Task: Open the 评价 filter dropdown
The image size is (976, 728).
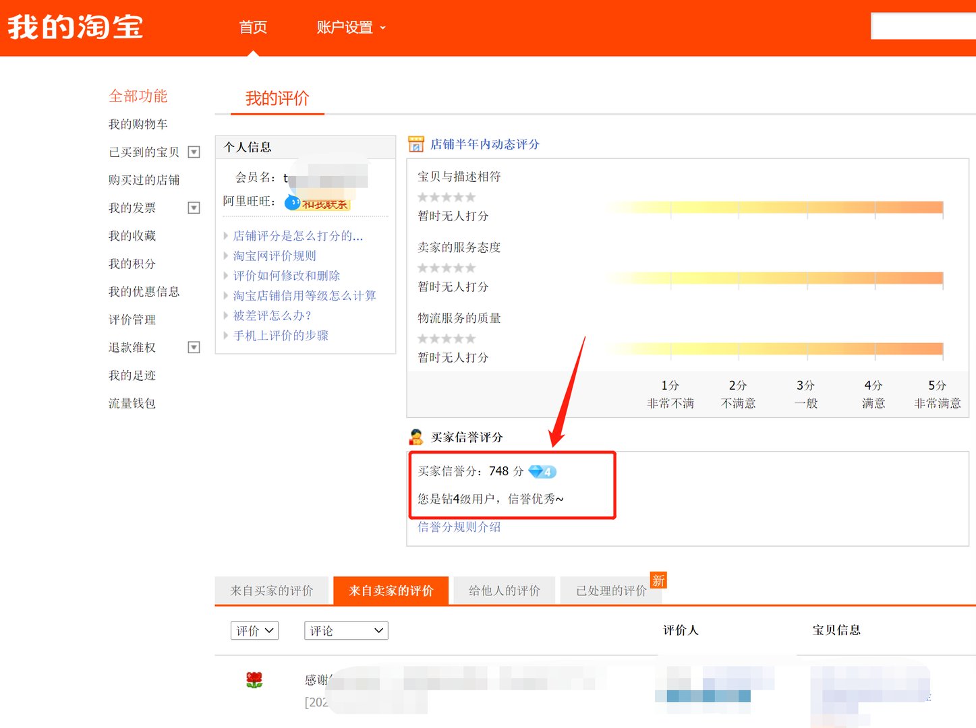Action: (x=254, y=630)
